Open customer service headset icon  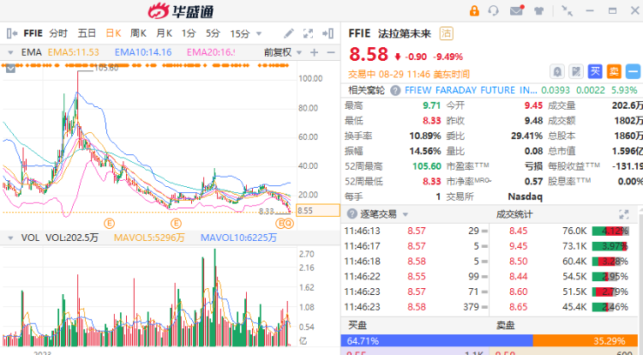pos(494,10)
